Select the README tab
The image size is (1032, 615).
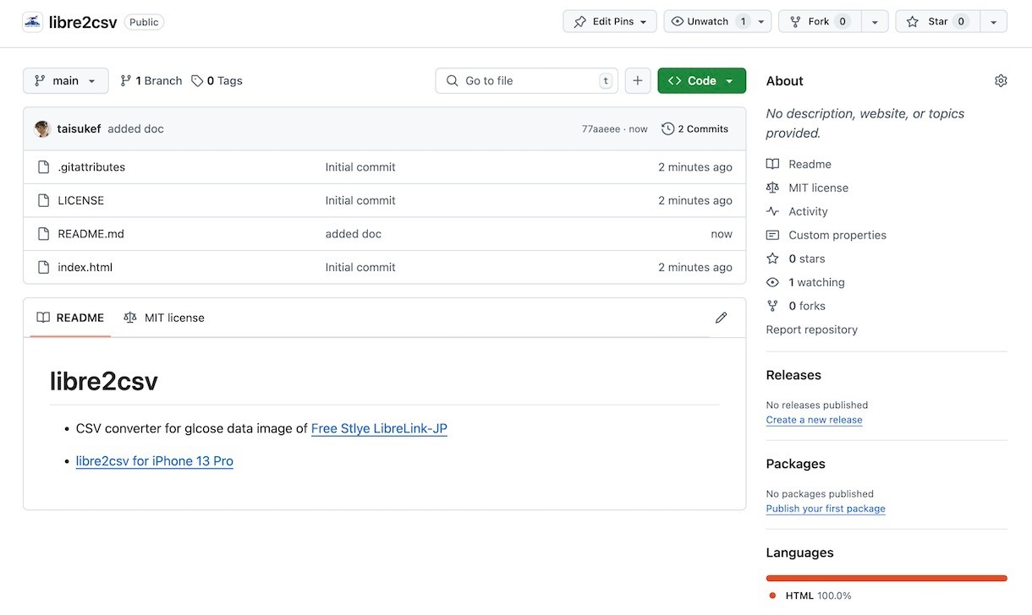[70, 318]
